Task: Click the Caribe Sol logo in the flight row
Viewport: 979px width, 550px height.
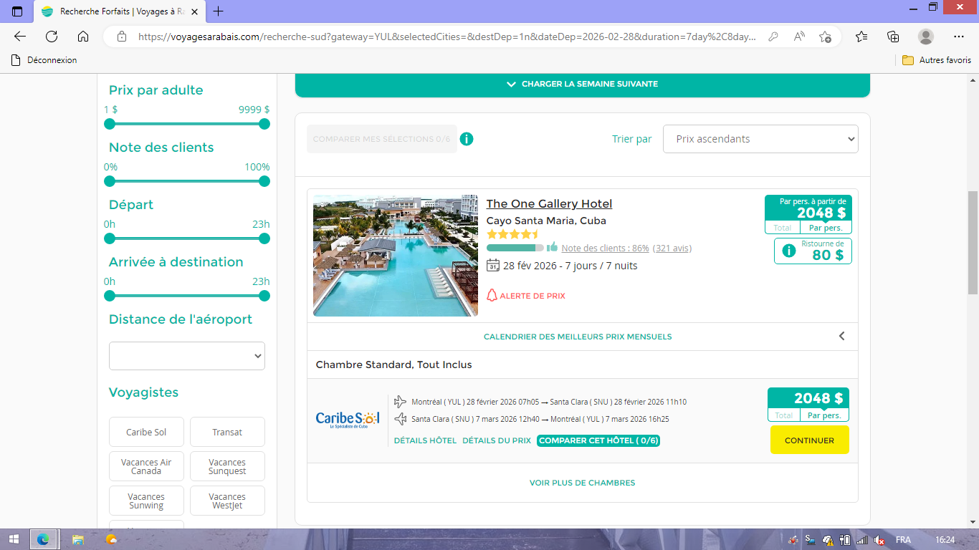Action: pos(348,420)
